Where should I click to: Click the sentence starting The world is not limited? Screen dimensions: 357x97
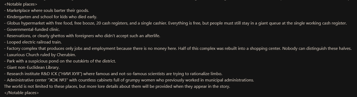[x=117, y=86]
